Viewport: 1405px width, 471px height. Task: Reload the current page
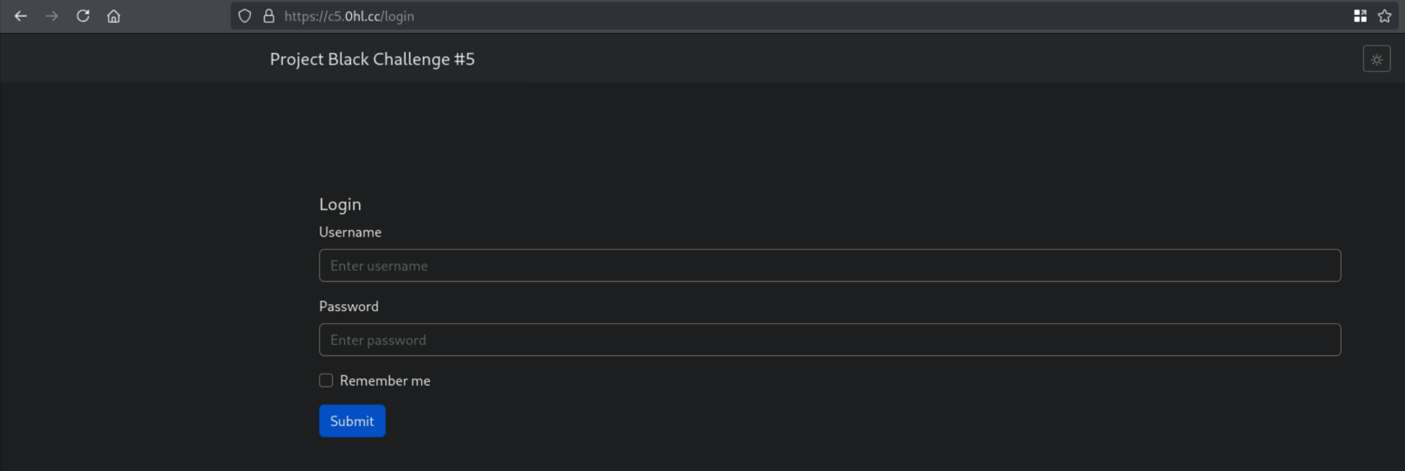point(83,16)
